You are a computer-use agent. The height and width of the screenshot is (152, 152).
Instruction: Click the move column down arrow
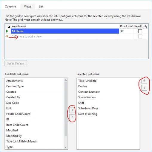[144, 88]
